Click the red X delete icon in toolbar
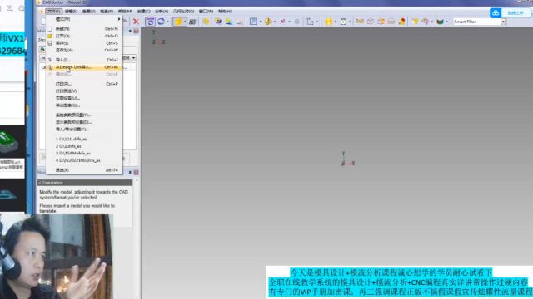 [136, 22]
